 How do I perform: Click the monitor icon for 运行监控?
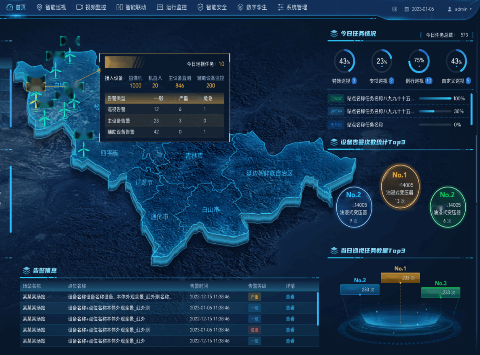(x=160, y=8)
